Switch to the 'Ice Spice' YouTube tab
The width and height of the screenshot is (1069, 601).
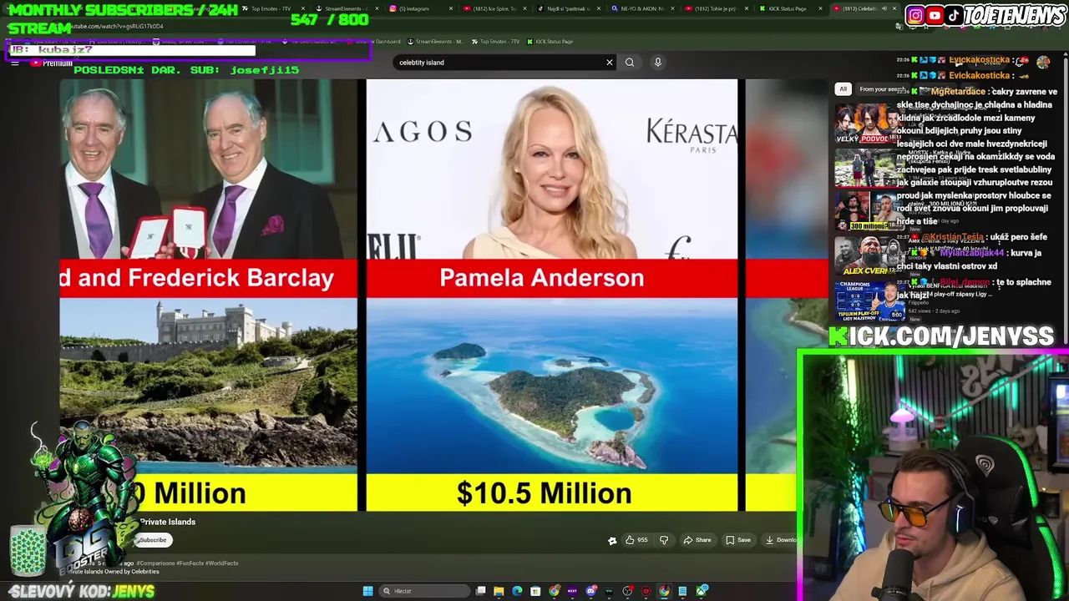[x=494, y=8]
